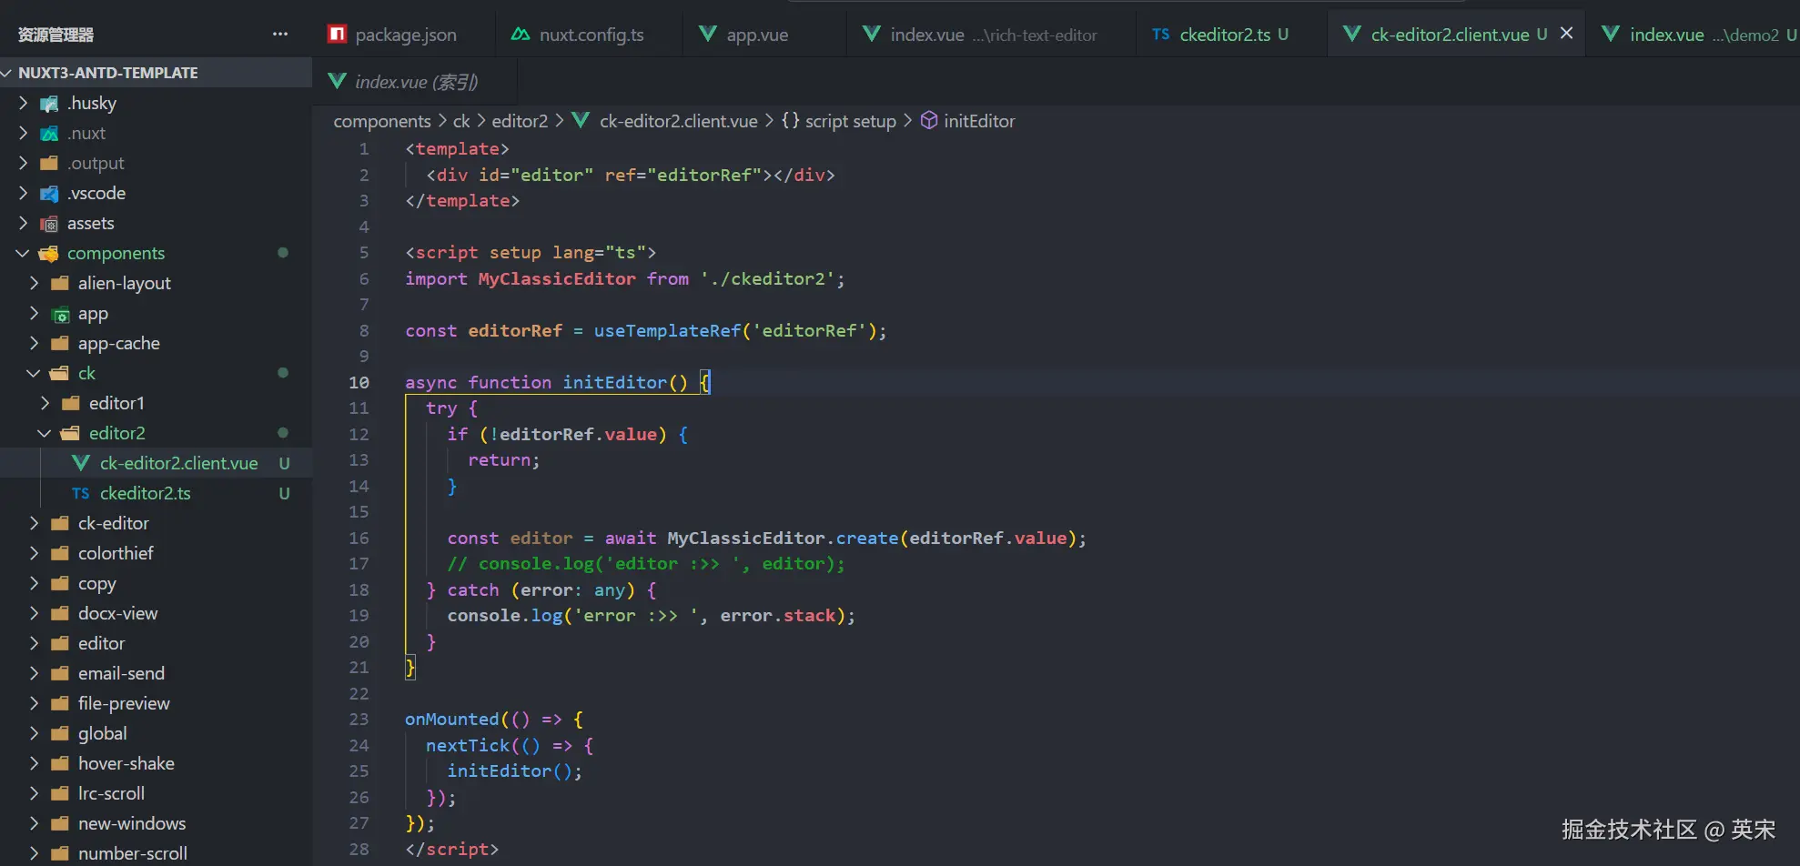Click the assets folder icon
This screenshot has width=1800, height=866.
[49, 224]
